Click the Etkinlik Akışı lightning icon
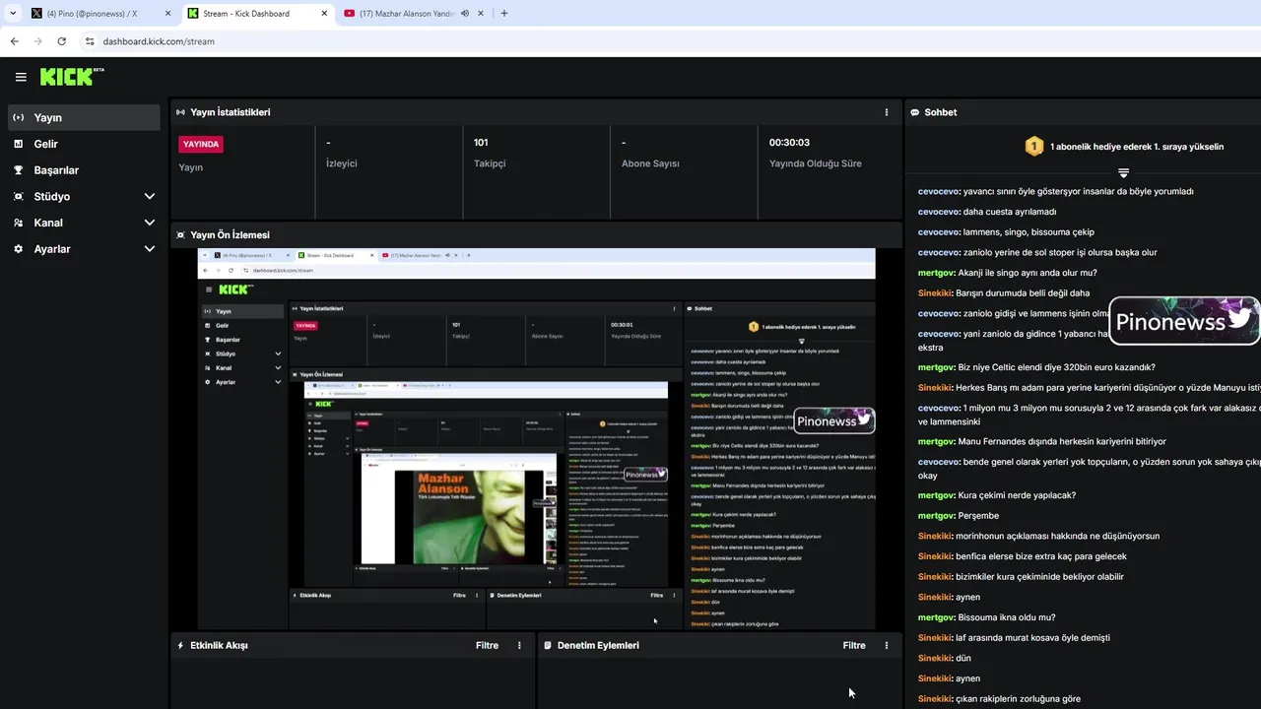This screenshot has width=1261, height=709. coord(180,645)
